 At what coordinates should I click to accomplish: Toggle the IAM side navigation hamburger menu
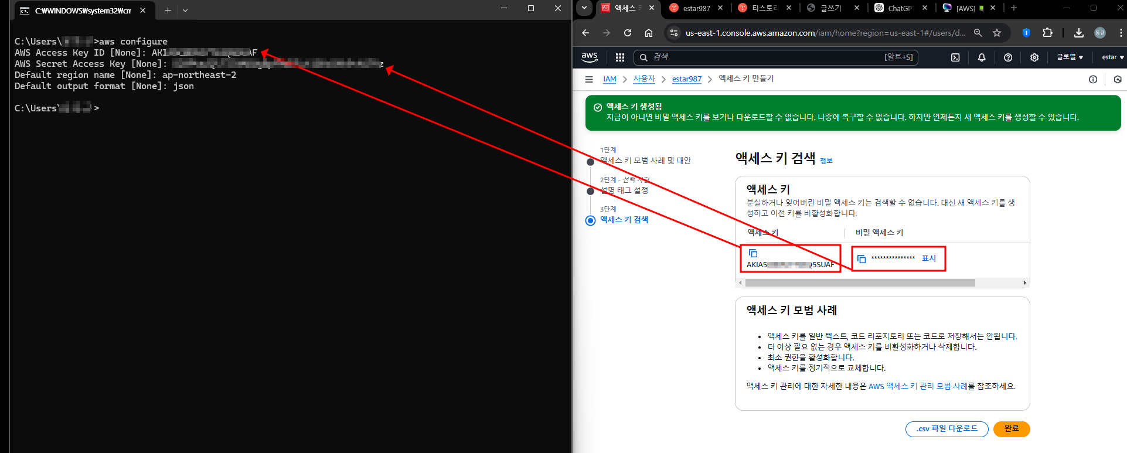589,79
